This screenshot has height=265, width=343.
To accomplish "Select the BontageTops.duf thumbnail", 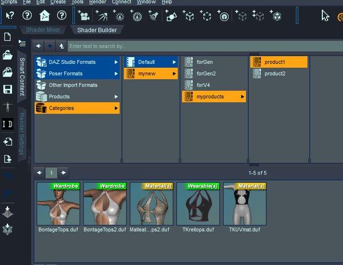I will point(58,204).
